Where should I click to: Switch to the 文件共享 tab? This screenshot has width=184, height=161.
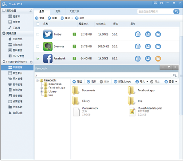(x=74, y=11)
